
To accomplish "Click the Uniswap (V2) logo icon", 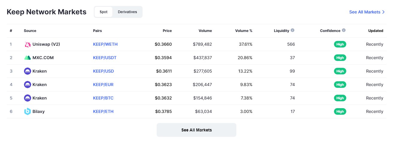I will [x=28, y=45].
